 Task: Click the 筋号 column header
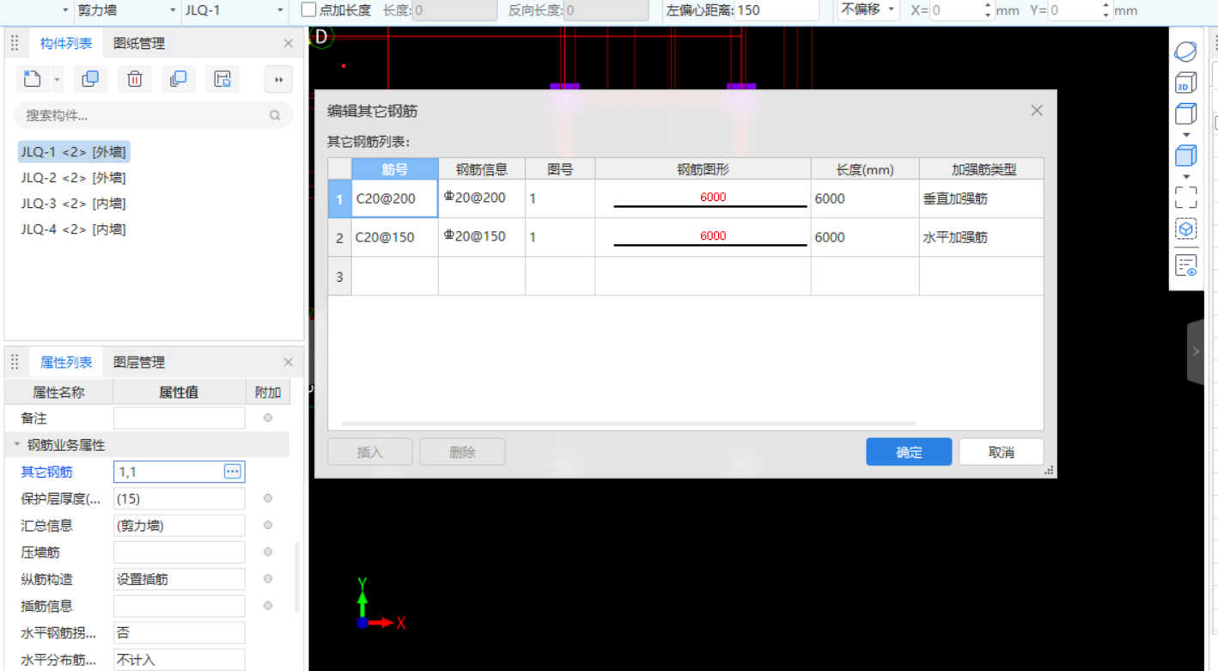[x=395, y=169]
